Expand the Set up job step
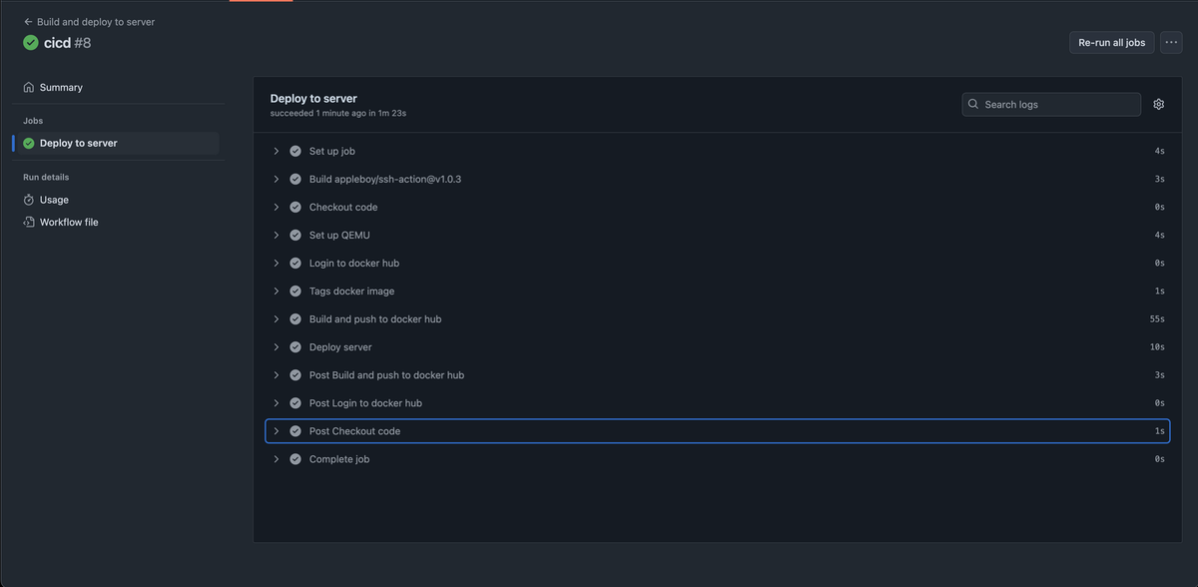 [276, 150]
